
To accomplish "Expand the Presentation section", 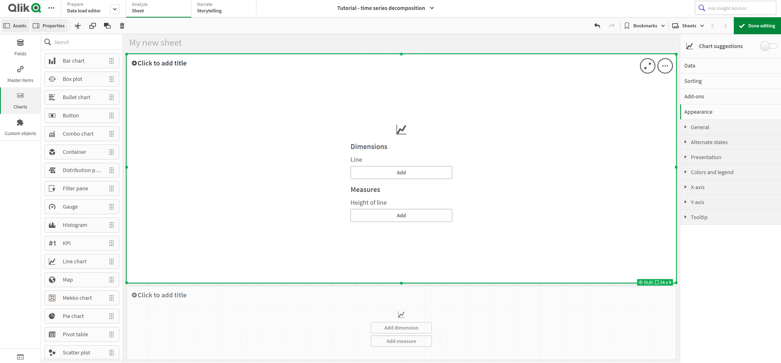I will click(731, 157).
